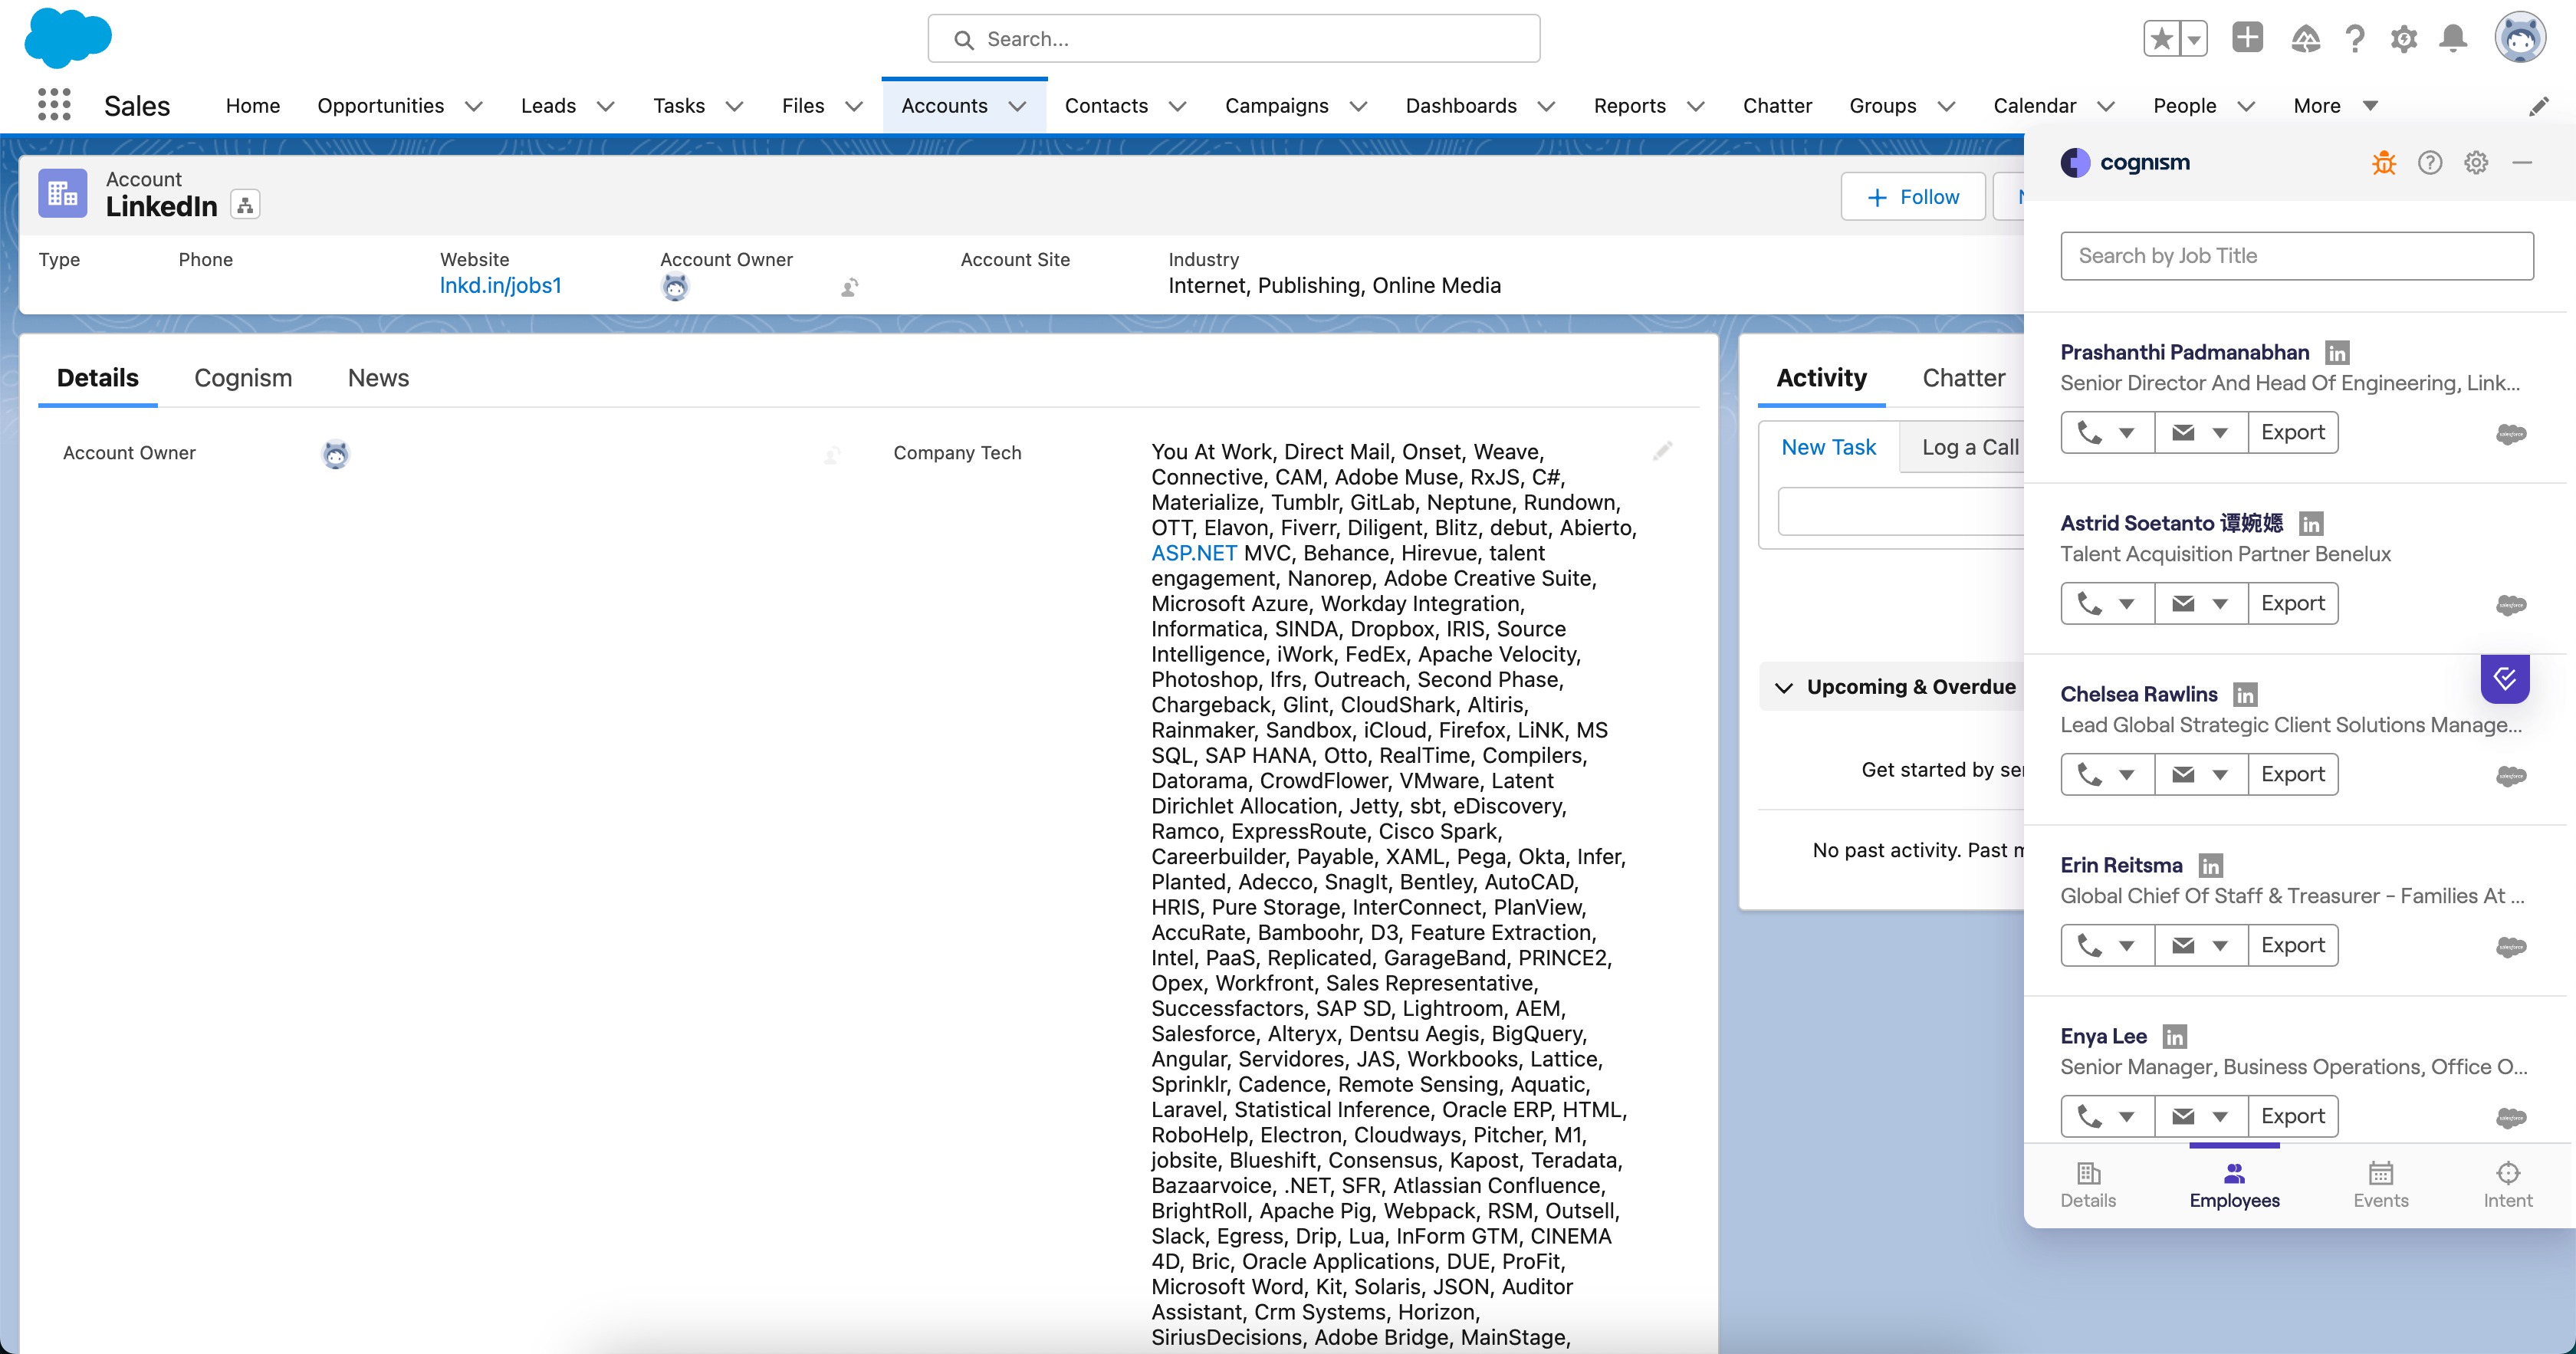Open the More navigation dropdown
The width and height of the screenshot is (2576, 1354).
2335,106
